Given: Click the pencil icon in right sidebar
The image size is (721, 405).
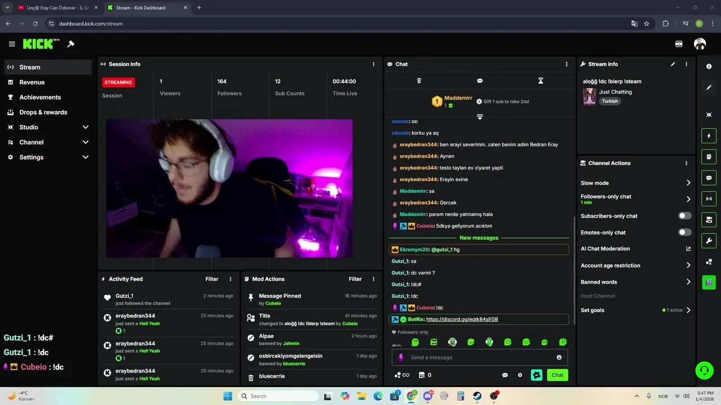Looking at the screenshot, I should tap(709, 87).
